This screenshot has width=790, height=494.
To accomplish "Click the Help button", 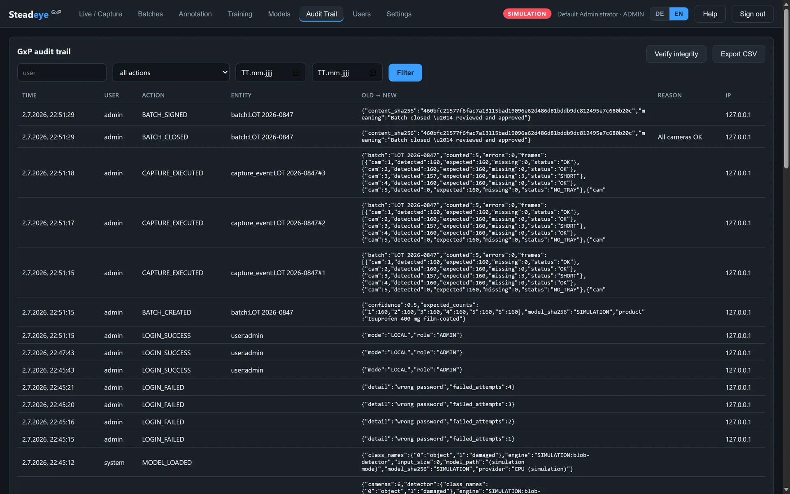I will [x=710, y=14].
